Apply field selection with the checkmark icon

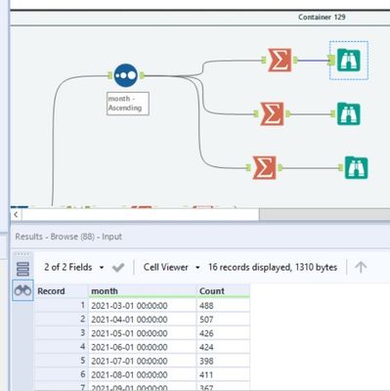[x=118, y=268]
